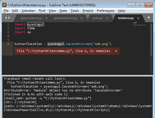
Task: Open the Edit menu
Action: pyautogui.click(x=15, y=11)
